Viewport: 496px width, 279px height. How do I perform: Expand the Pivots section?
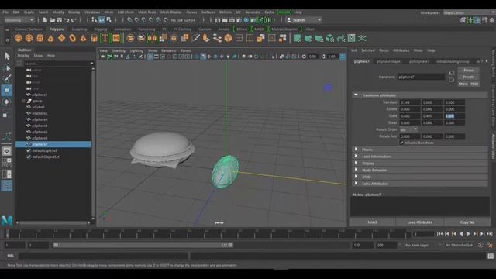(x=356, y=150)
